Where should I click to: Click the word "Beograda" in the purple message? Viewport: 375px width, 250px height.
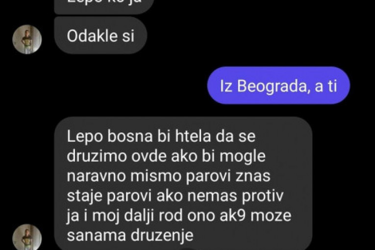(x=272, y=86)
